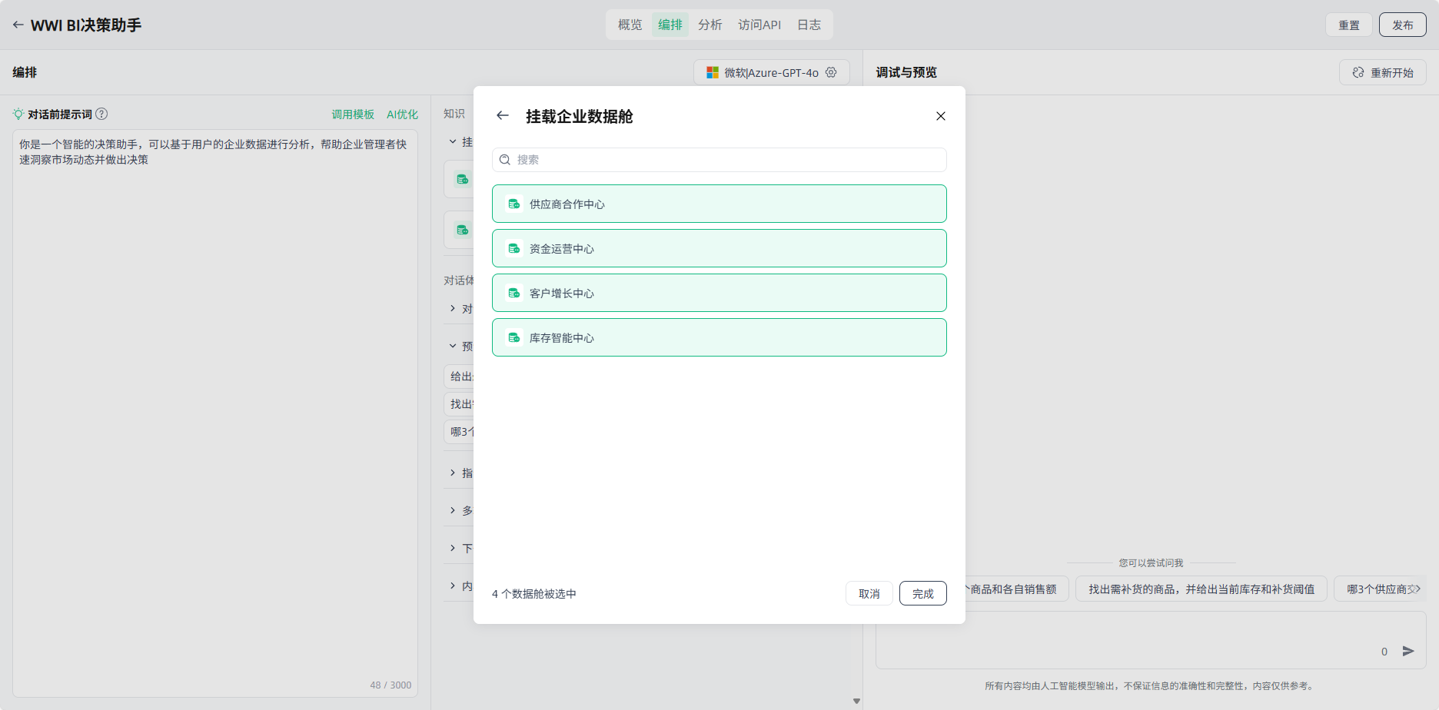
Task: Open model settings gear next to Azure-GPT-4o
Action: [x=831, y=72]
